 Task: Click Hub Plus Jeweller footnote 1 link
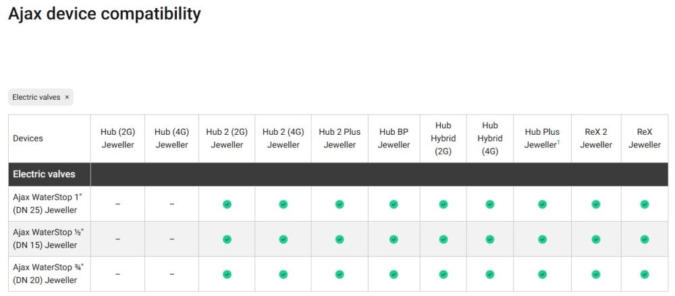click(x=558, y=142)
